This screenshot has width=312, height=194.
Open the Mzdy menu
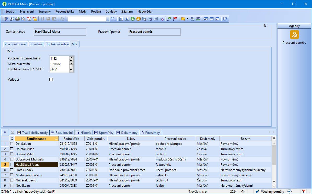point(83,11)
